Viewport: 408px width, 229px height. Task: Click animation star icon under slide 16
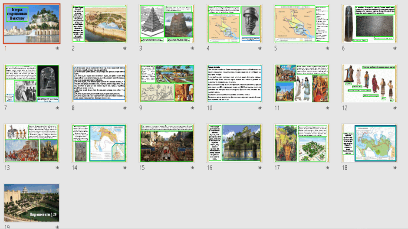click(x=260, y=168)
